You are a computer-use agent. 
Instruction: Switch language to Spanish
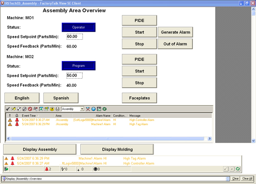(x=61, y=98)
